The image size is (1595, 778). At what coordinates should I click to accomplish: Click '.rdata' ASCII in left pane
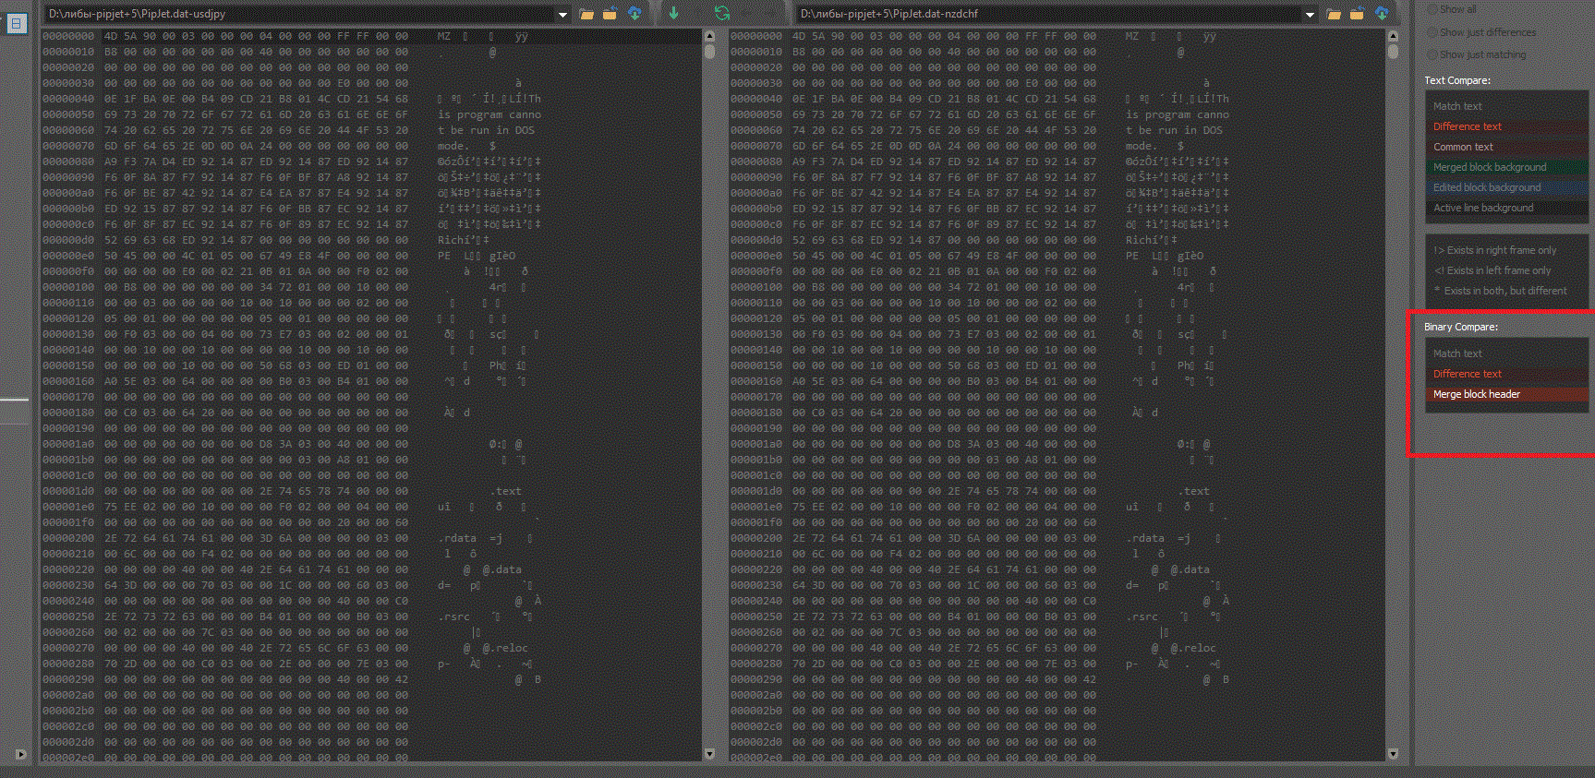coord(456,538)
